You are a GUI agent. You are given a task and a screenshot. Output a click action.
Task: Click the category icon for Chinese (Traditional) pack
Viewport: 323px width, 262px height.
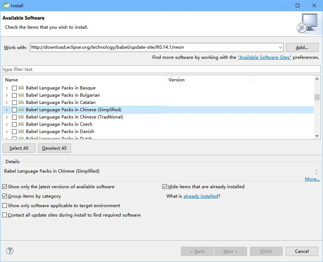pyautogui.click(x=21, y=117)
